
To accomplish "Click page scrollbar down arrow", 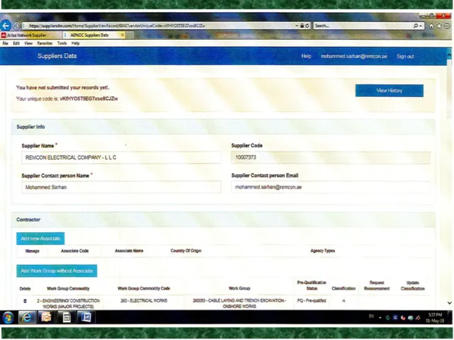I will point(449,303).
